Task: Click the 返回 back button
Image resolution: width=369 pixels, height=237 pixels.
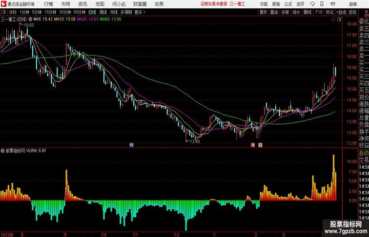Action: 352,12
